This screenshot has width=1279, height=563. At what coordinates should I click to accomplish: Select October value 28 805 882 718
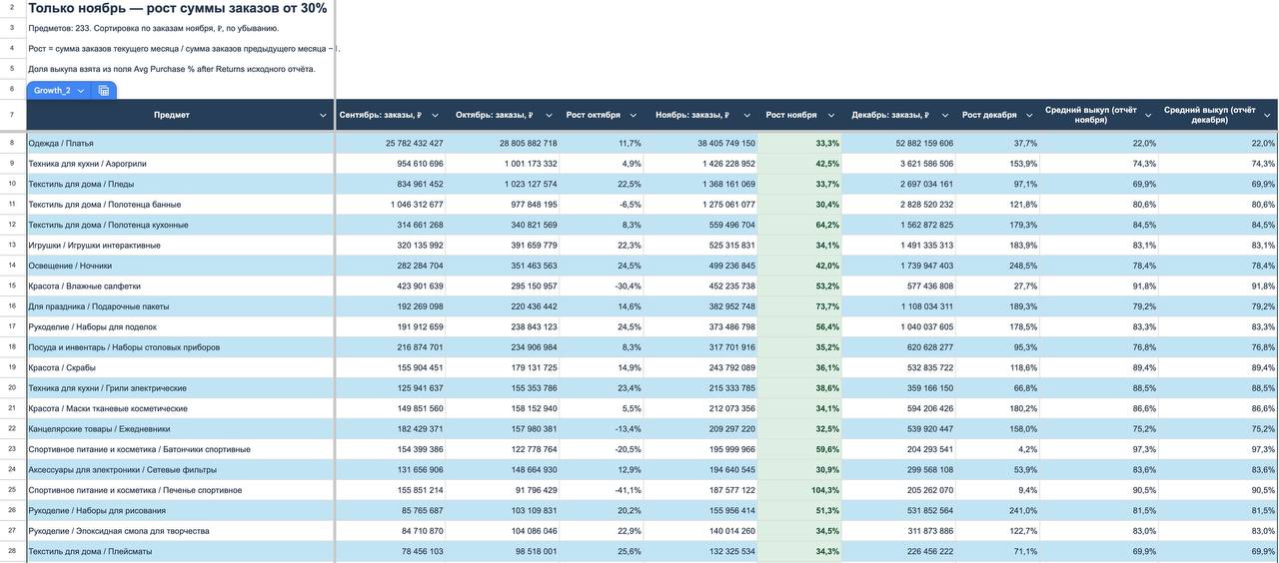coord(503,144)
